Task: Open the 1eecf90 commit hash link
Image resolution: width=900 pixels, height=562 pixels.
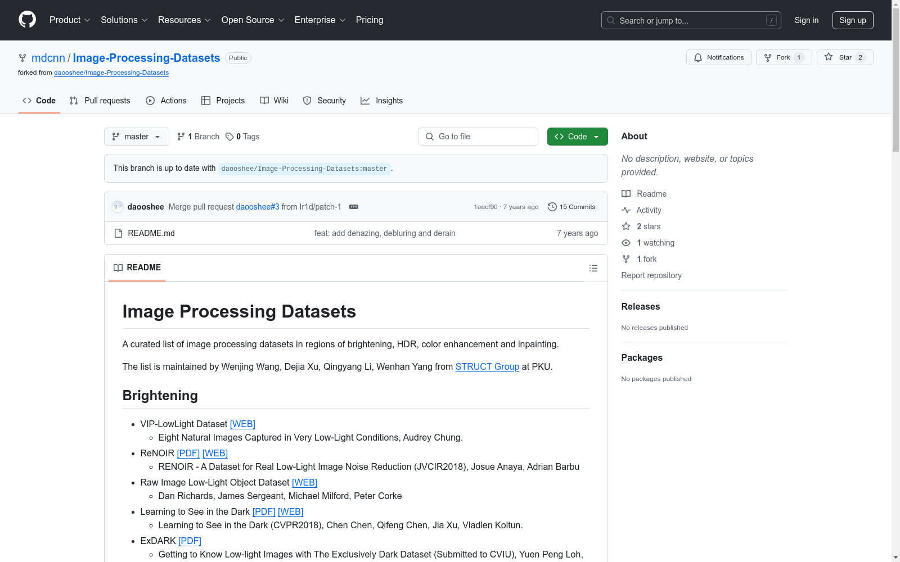Action: pos(486,207)
